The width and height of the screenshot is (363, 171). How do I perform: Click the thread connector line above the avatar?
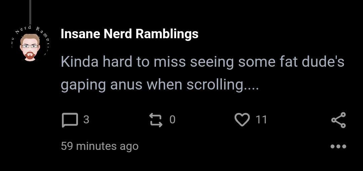(30, 12)
